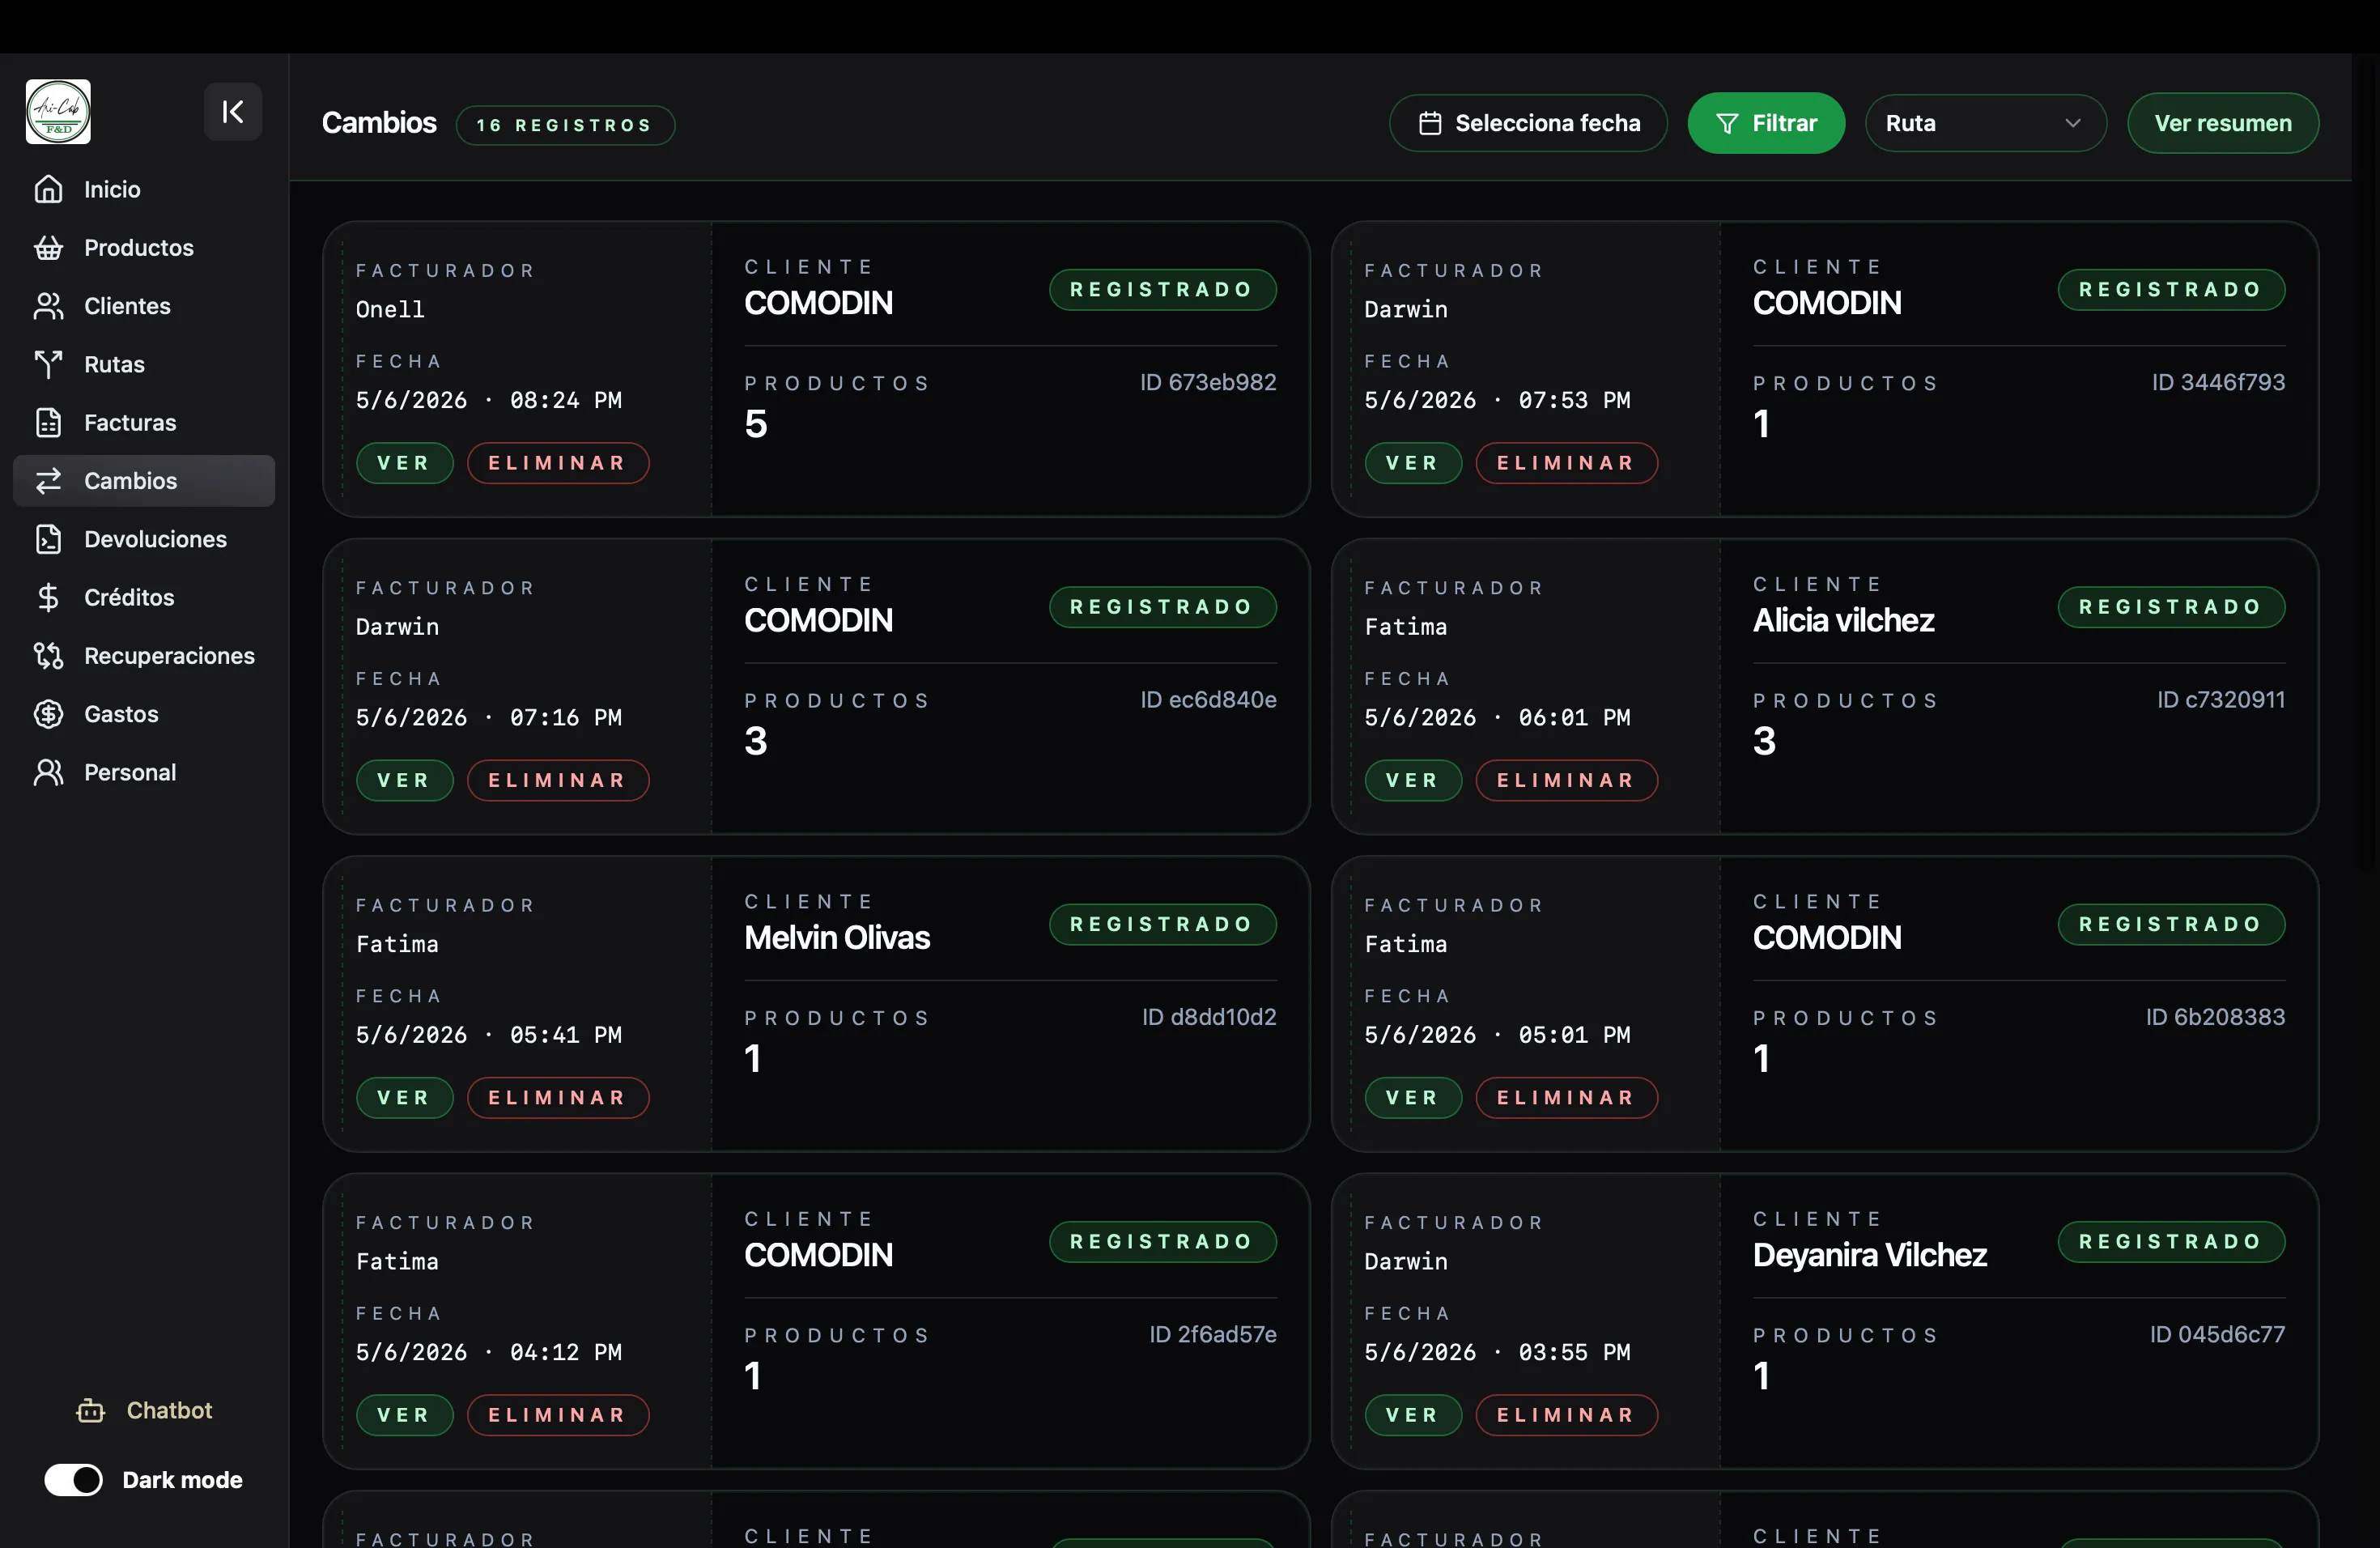Click the Facturas document icon
The image size is (2380, 1548).
pos(48,422)
